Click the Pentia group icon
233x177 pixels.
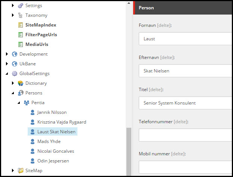[27, 103]
